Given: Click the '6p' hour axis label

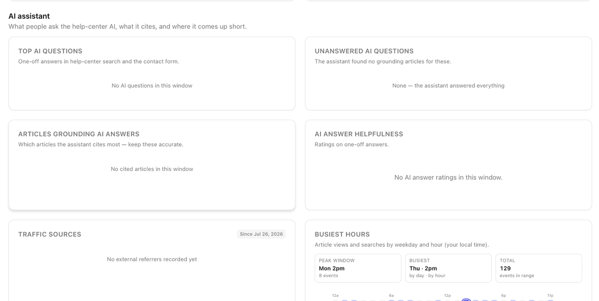Looking at the screenshot, I should coord(504,295).
